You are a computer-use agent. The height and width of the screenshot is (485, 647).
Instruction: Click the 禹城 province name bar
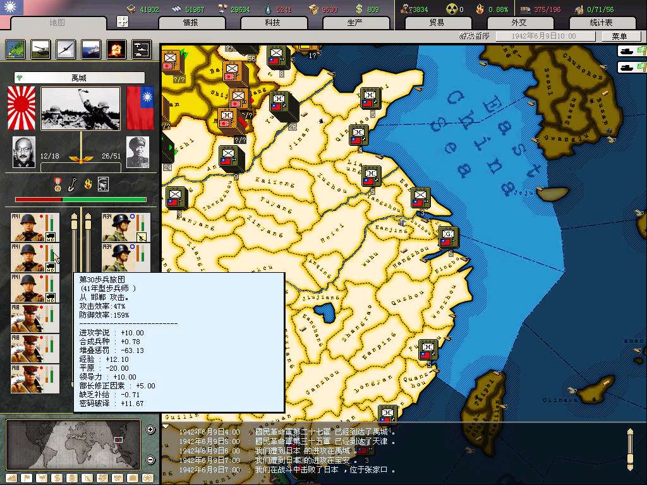click(x=79, y=78)
